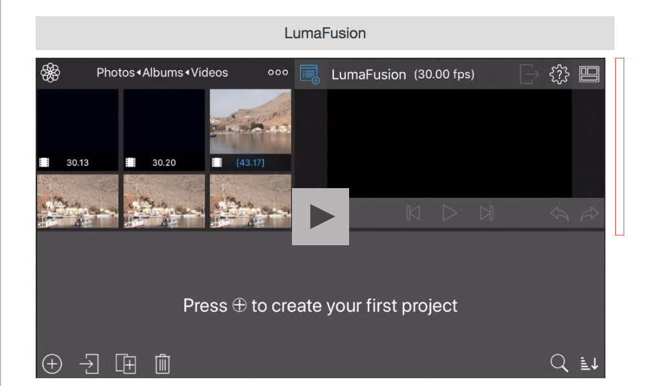Open the Photos media source icon
This screenshot has height=386, width=645.
[51, 73]
